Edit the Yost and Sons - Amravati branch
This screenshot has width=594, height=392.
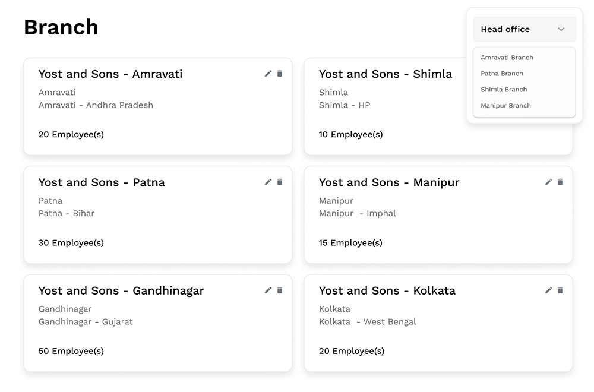click(x=268, y=74)
